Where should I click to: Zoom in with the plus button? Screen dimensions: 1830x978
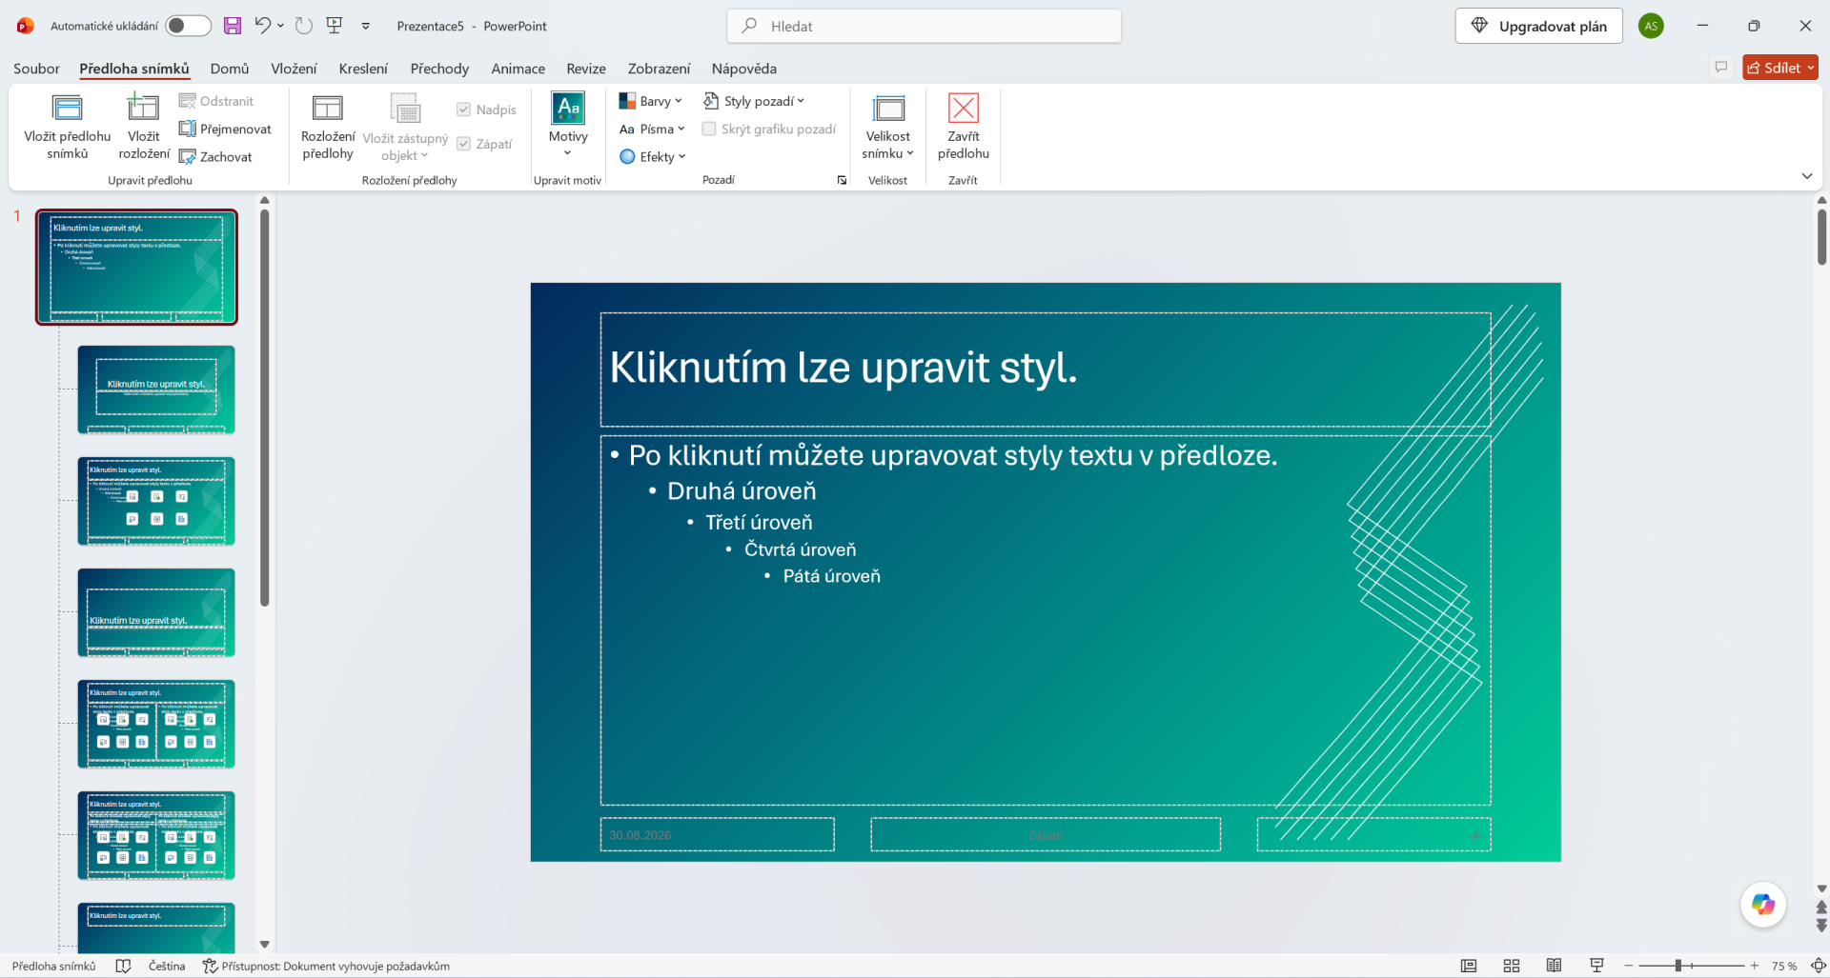click(x=1755, y=966)
